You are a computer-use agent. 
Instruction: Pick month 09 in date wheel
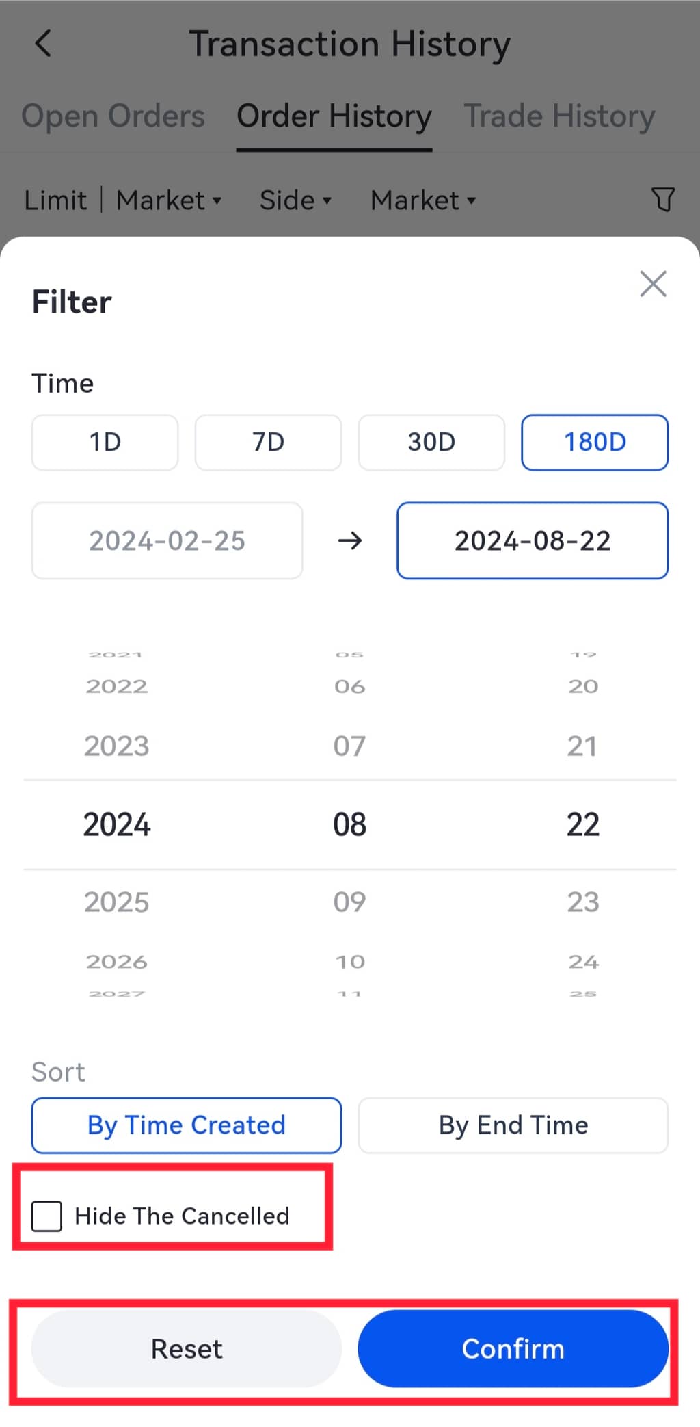tap(349, 902)
